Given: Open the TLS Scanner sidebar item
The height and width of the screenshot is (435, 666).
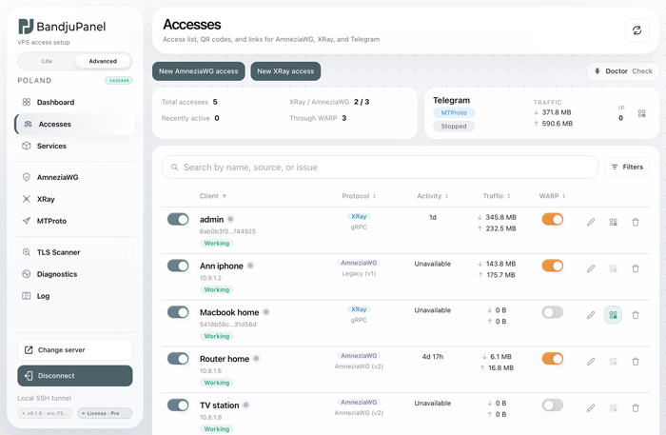Looking at the screenshot, I should 58,252.
